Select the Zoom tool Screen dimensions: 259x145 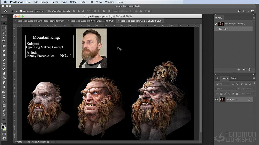tap(4, 115)
